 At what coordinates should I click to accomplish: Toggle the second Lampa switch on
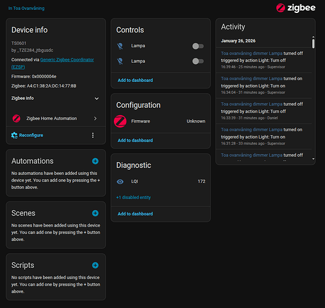[198, 61]
